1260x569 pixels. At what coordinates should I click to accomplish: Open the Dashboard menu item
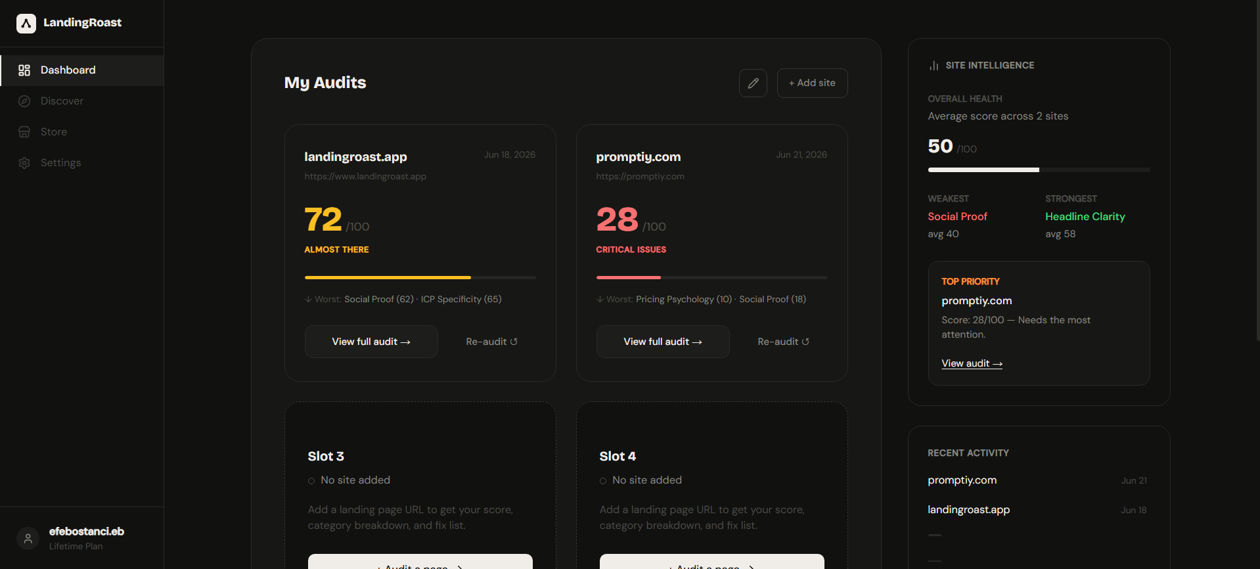coord(82,70)
